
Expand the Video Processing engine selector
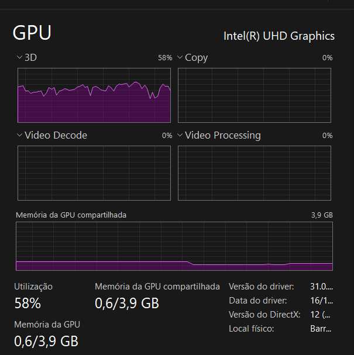click(180, 136)
